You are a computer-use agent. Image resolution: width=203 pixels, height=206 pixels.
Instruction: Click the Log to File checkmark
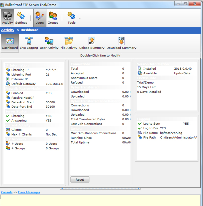click(x=140, y=128)
